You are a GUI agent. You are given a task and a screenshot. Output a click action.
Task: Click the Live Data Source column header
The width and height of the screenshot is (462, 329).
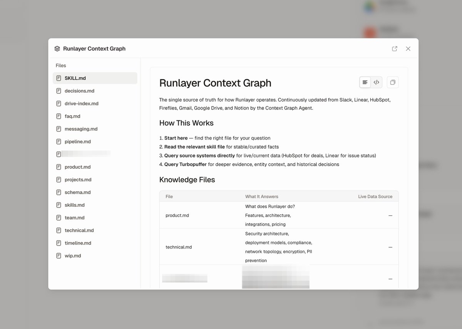(375, 196)
